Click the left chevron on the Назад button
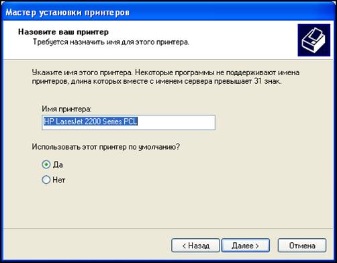 coord(184,246)
